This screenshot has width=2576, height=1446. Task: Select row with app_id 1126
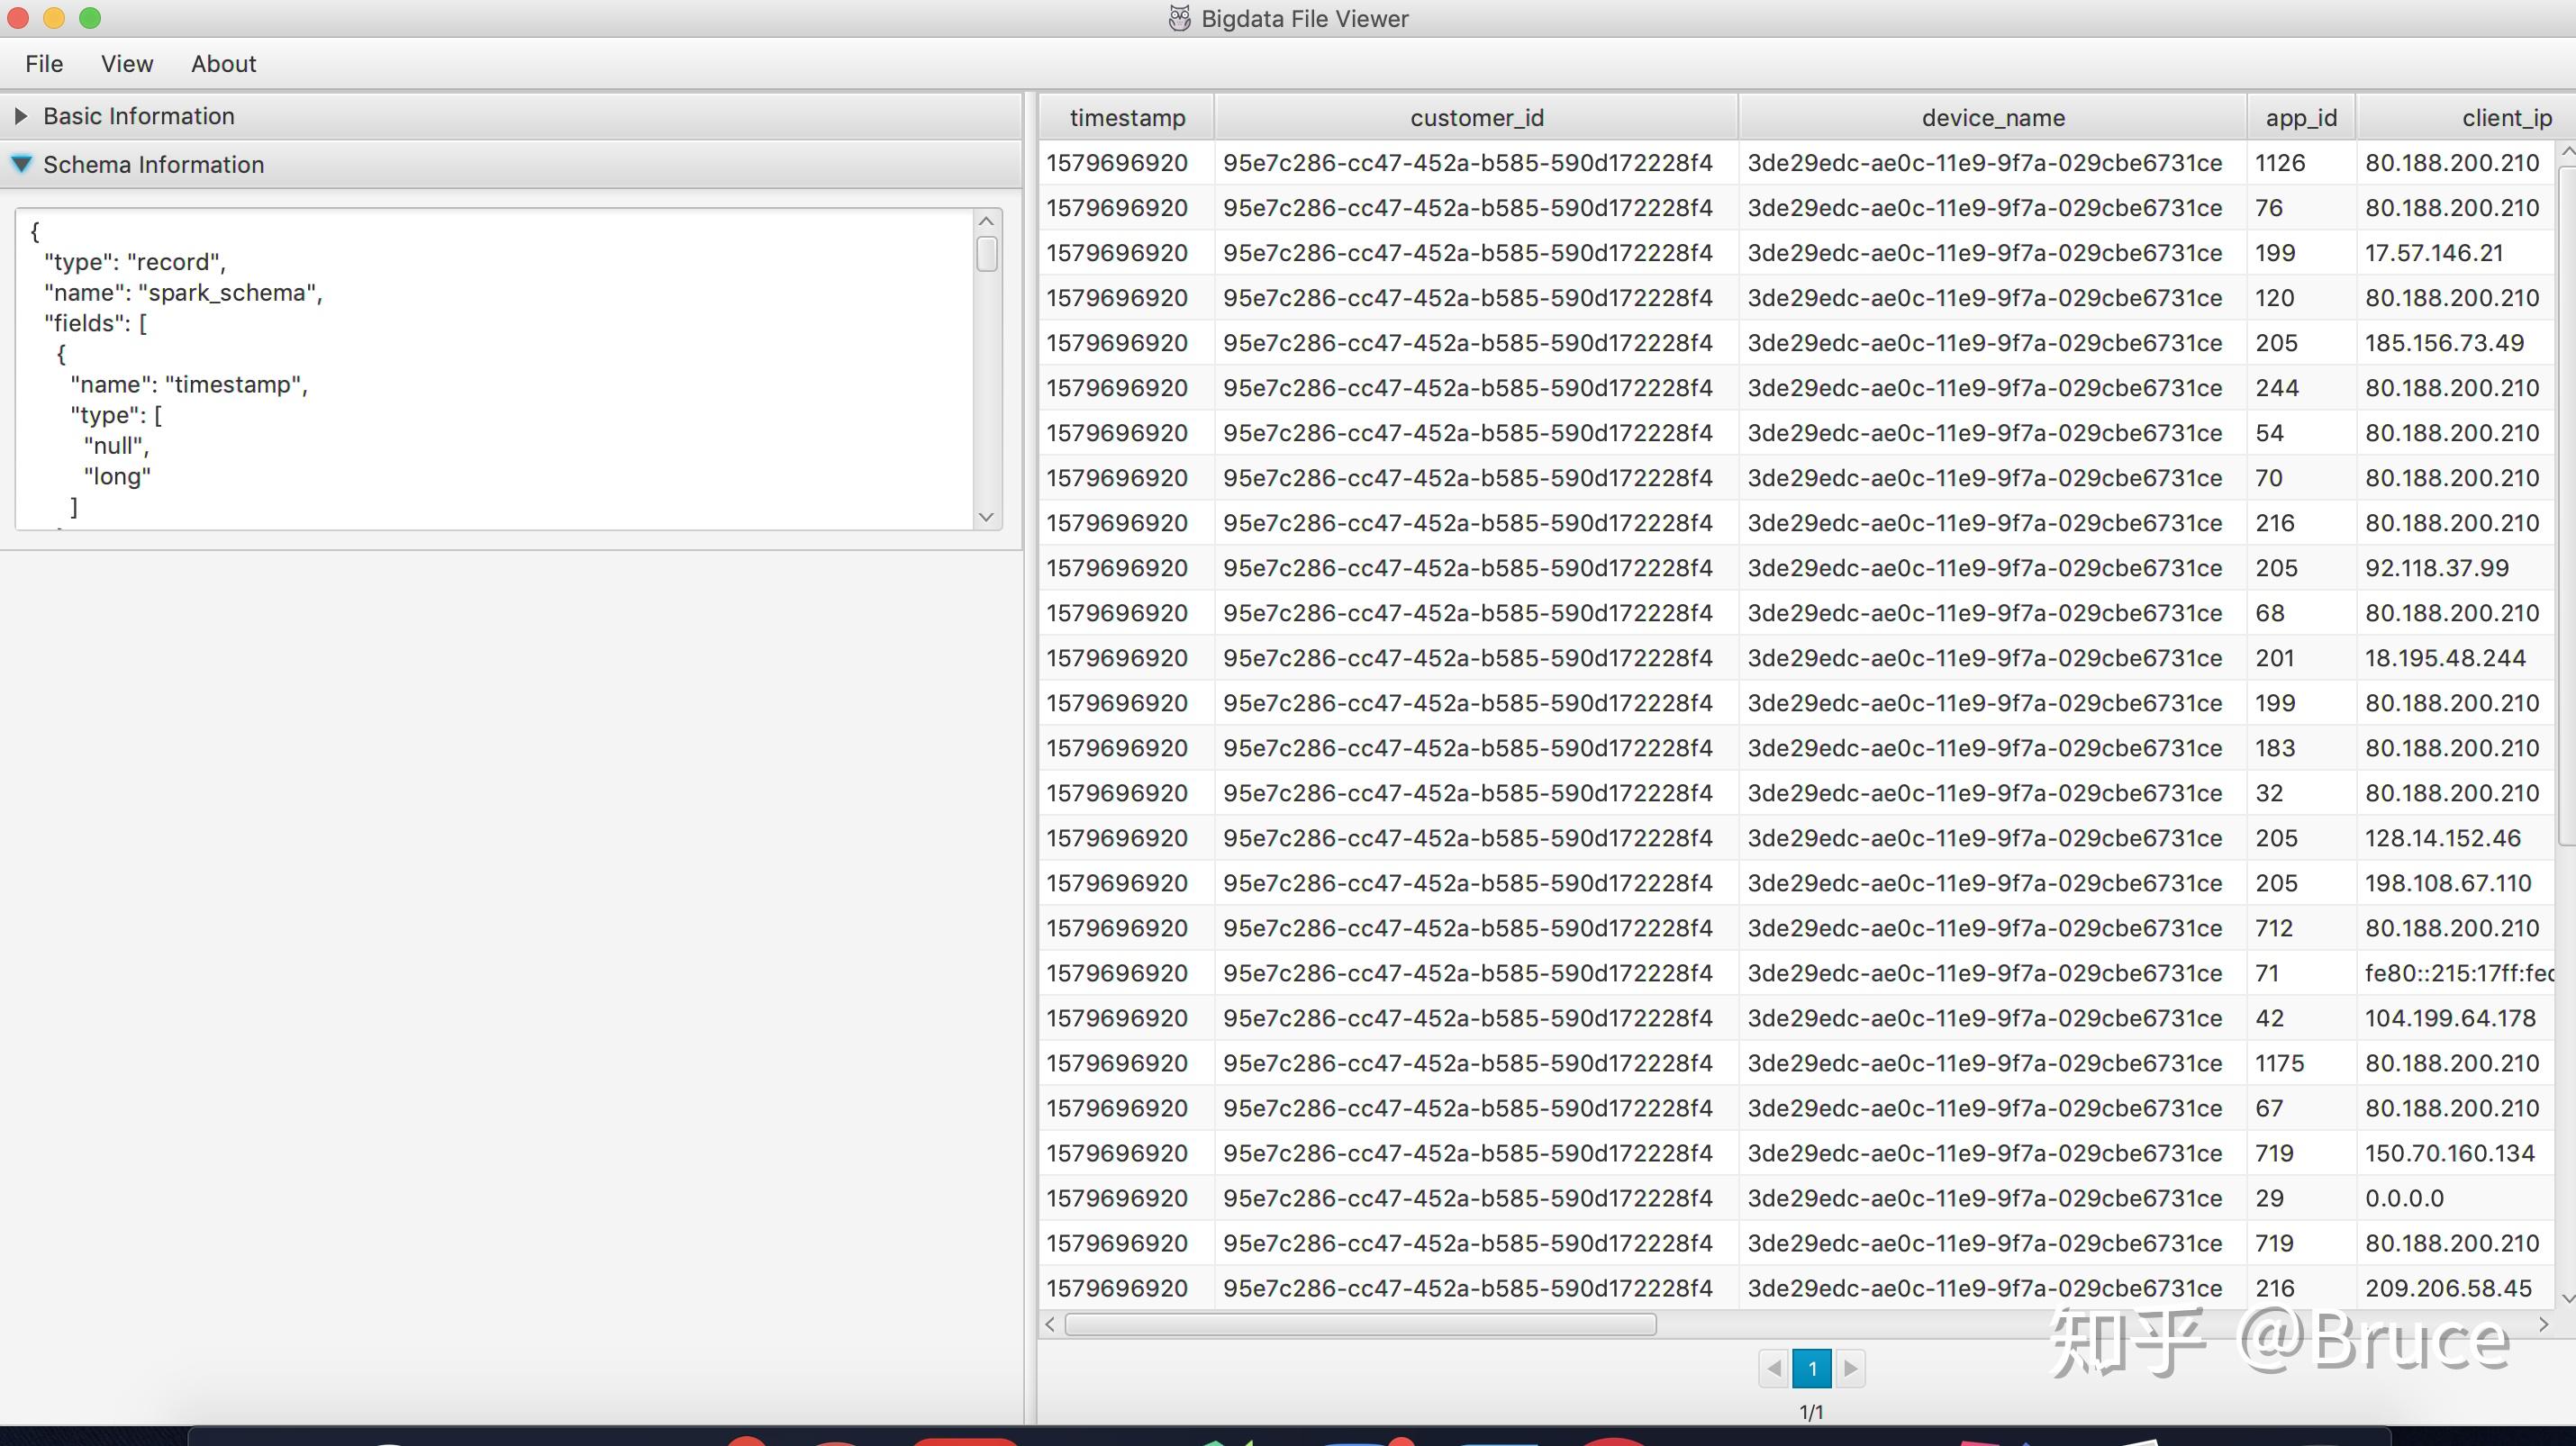[2279, 163]
